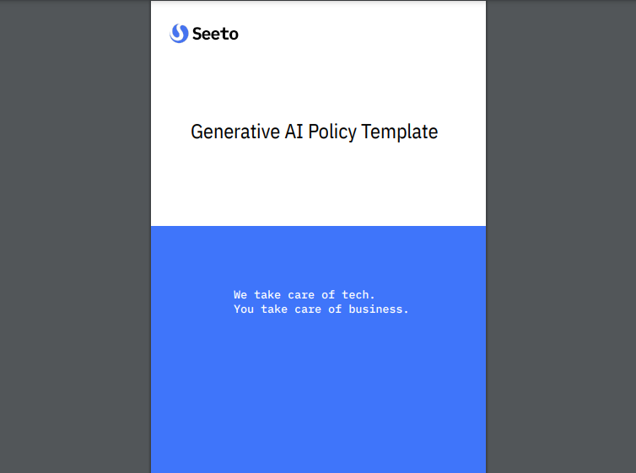
Task: Click the line We take care of tech.
Action: click(304, 295)
